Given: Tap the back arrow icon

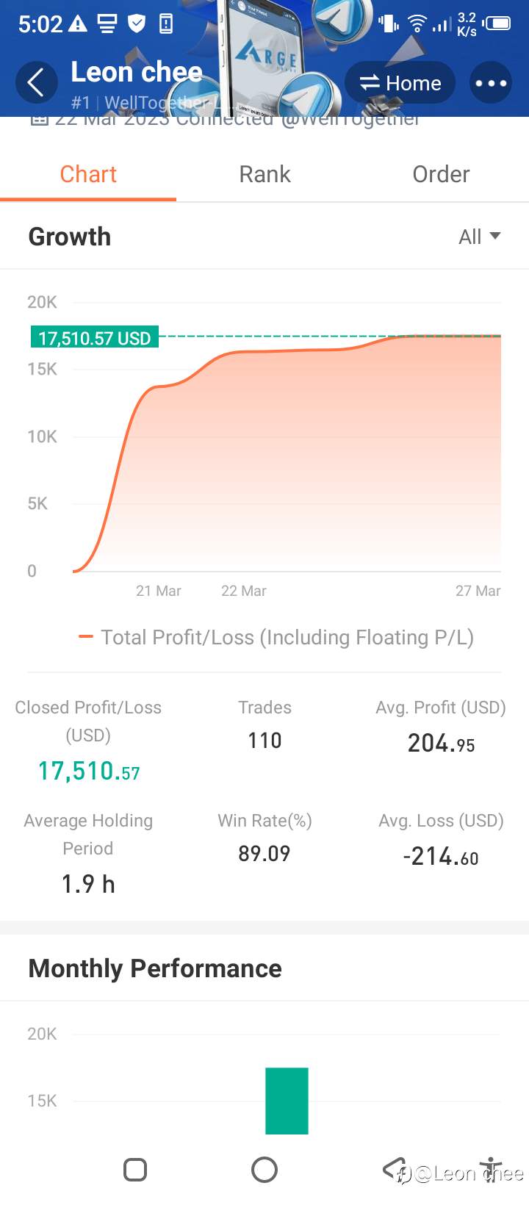Looking at the screenshot, I should point(36,82).
